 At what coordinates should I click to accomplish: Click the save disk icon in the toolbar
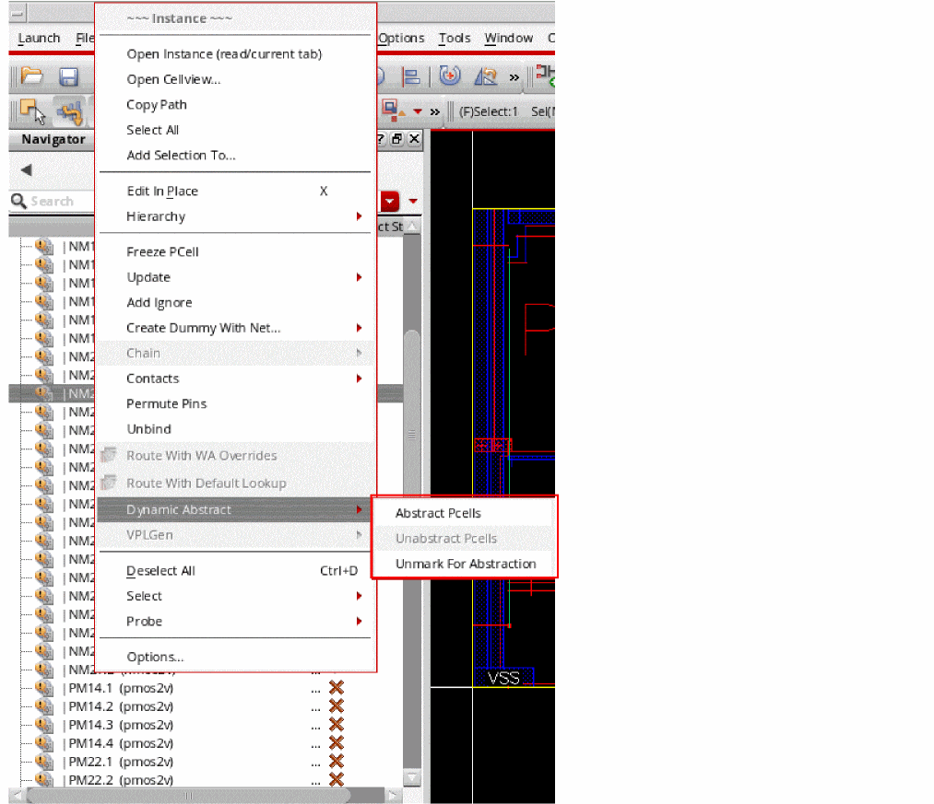coord(67,77)
